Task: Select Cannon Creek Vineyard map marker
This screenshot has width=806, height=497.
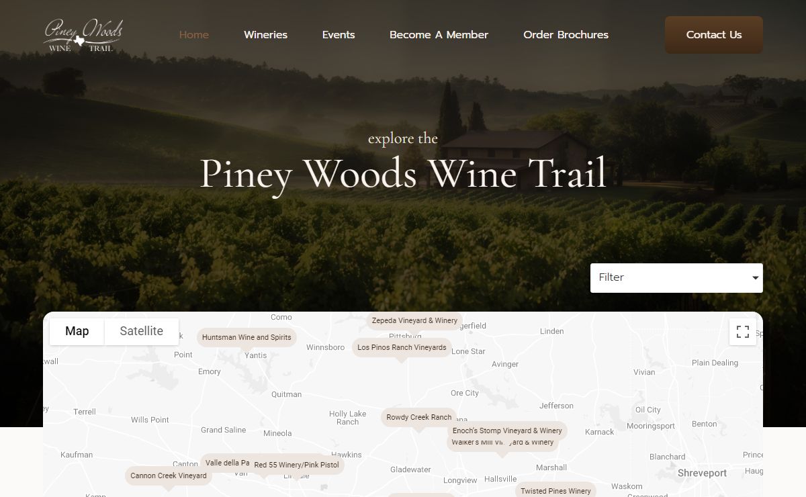Action: coord(169,476)
